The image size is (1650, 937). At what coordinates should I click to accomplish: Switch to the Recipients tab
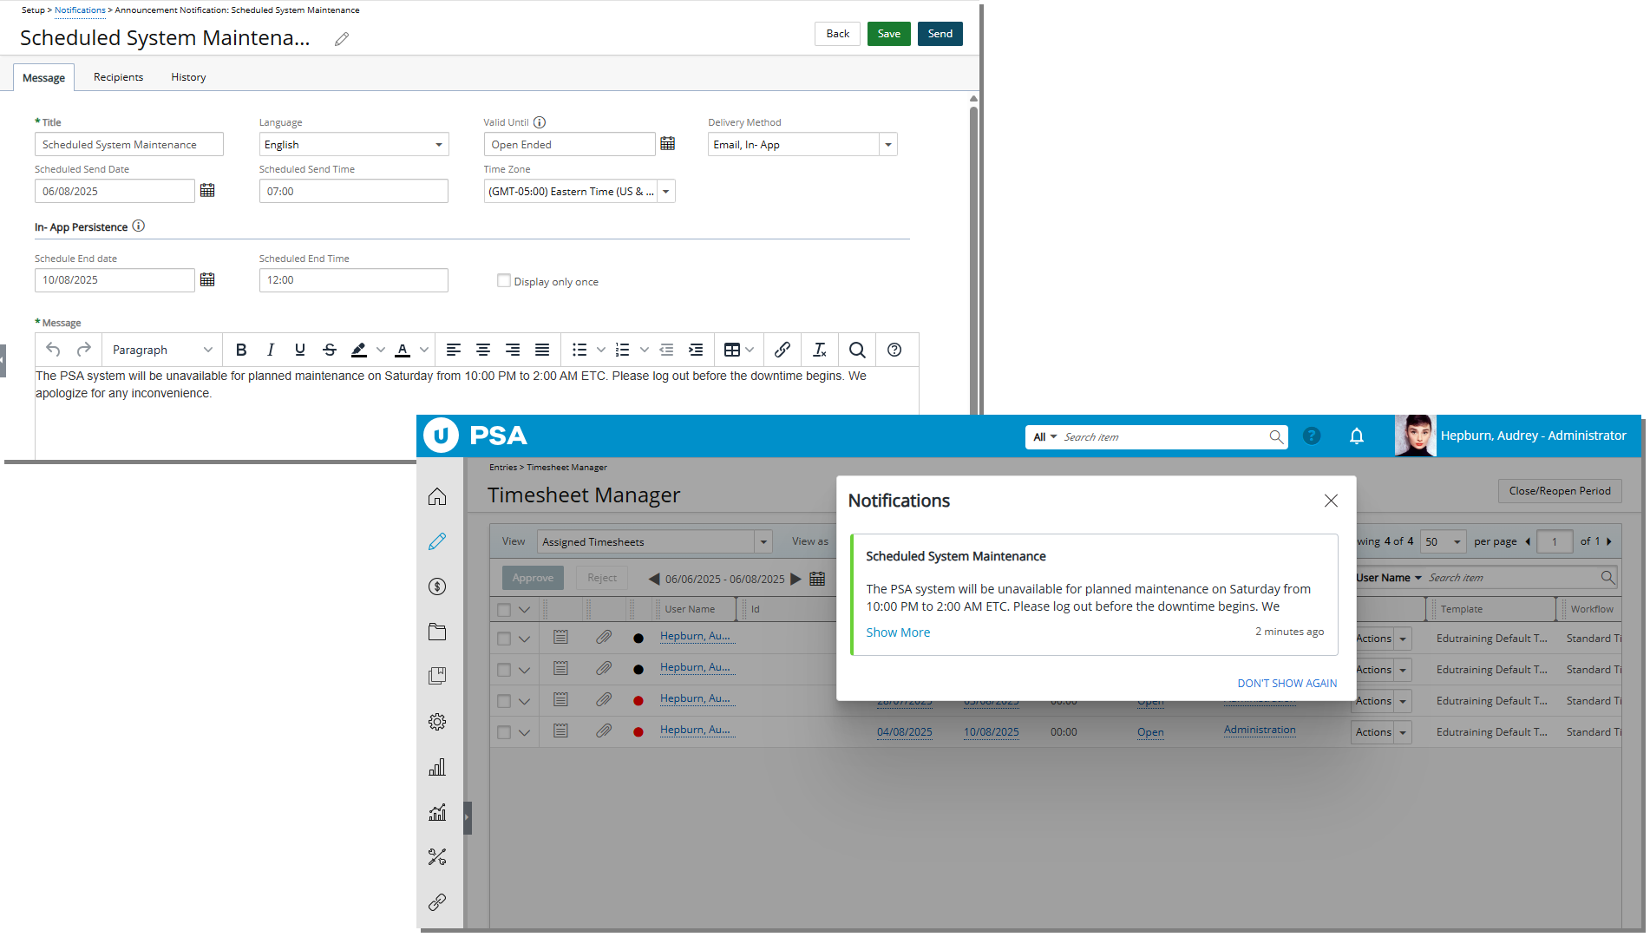coord(118,76)
